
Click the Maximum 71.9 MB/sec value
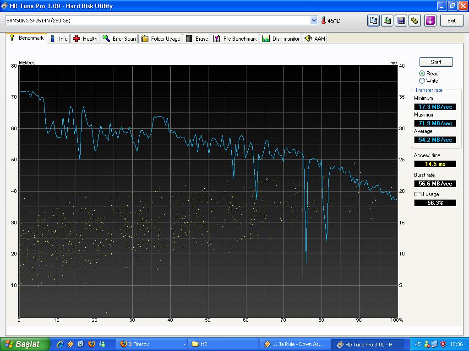435,123
